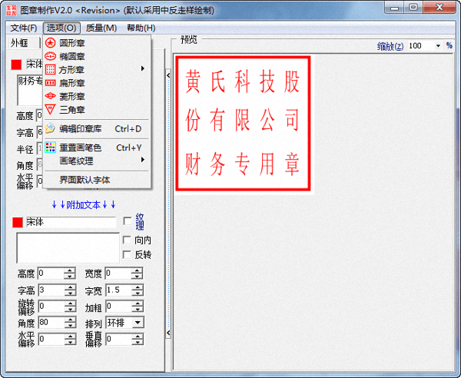Select the 扁形章 flat stamp icon
Image resolution: width=461 pixels, height=378 pixels.
51,82
